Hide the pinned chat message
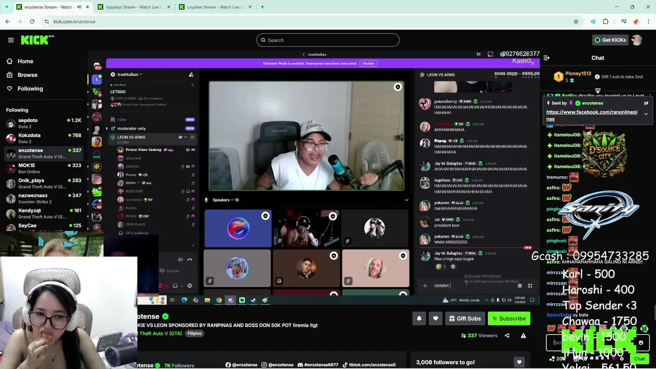This screenshot has height=369, width=656. (x=646, y=103)
